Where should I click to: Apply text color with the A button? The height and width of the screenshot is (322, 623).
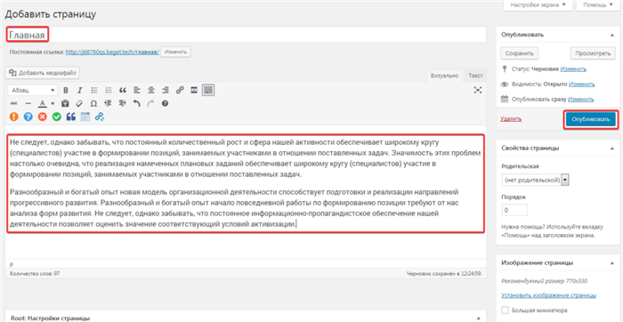coord(42,104)
